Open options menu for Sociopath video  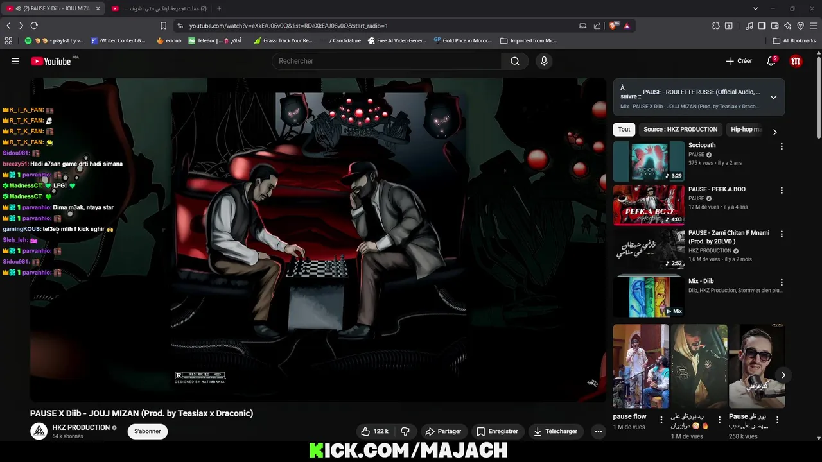coord(782,146)
